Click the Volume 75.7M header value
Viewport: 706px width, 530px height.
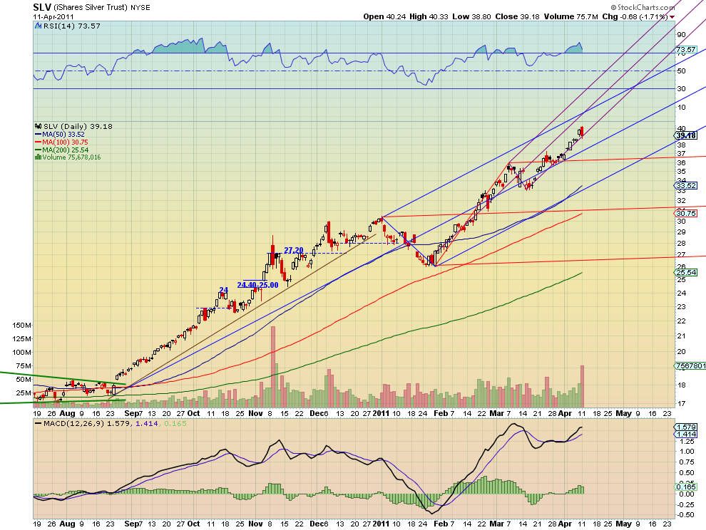tap(571, 16)
